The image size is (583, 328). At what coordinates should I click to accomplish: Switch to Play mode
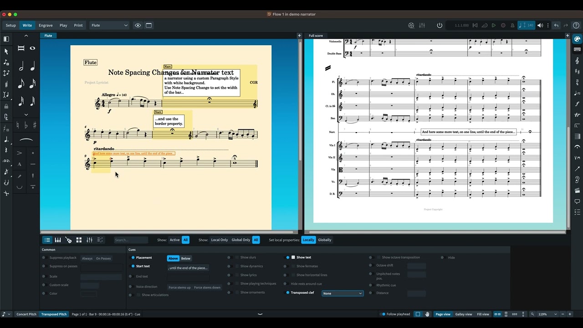63,26
